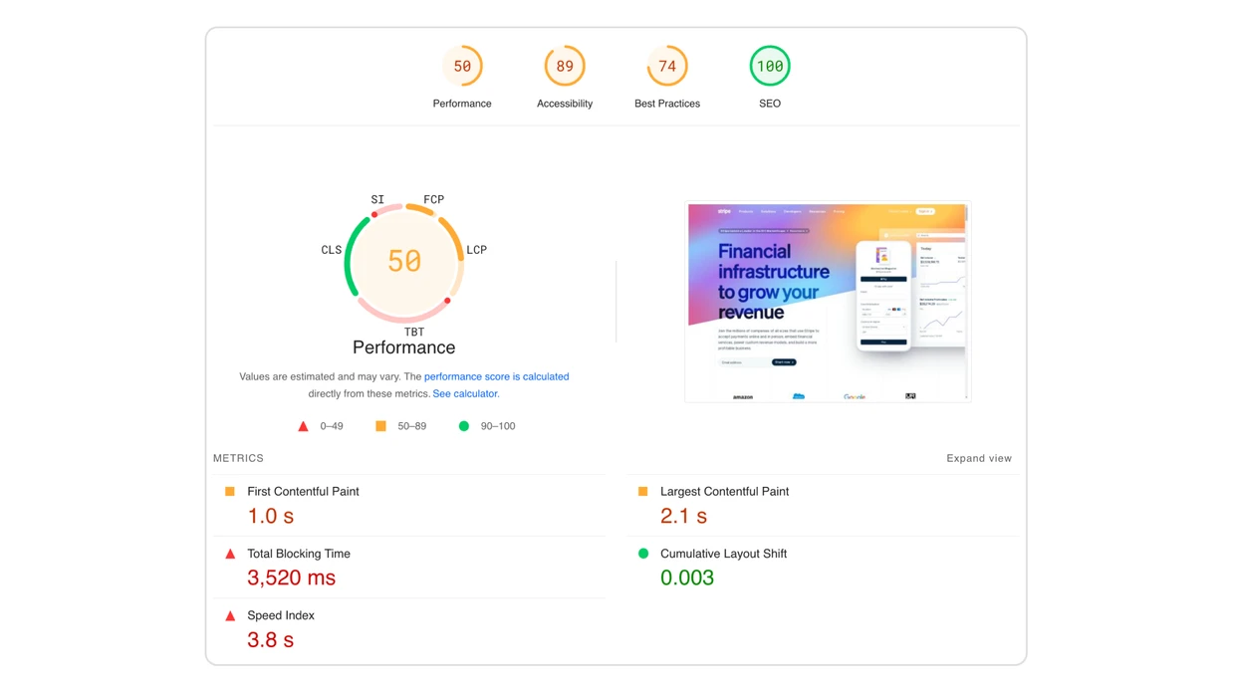
Task: Click the Stripe page screenshot thumbnail
Action: coord(827,302)
